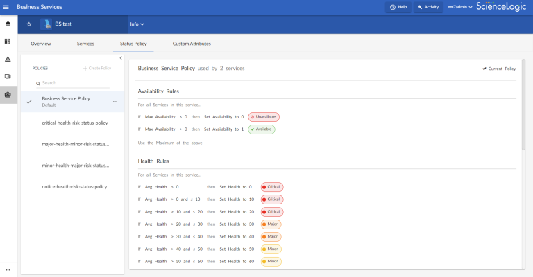Switch to the Custom Attributes tab
The image size is (533, 277).
[x=192, y=44]
